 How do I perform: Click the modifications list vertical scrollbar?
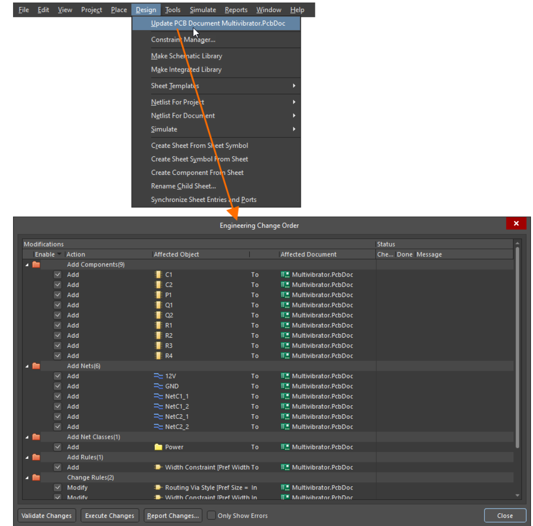click(517, 351)
